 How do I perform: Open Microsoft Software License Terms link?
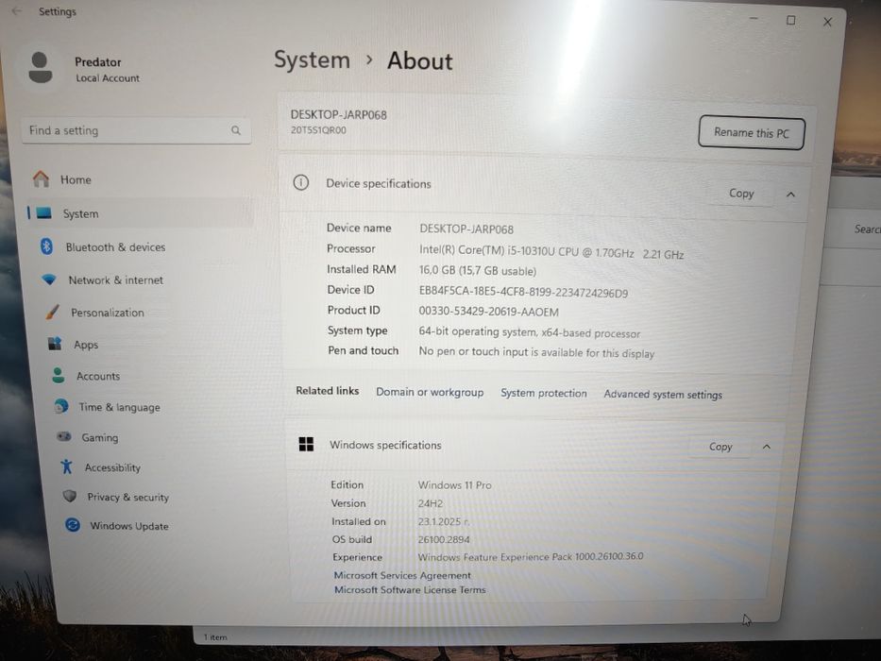pyautogui.click(x=410, y=589)
